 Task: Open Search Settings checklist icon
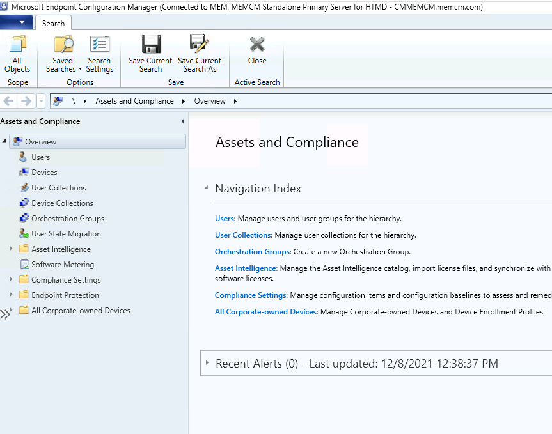click(x=100, y=44)
